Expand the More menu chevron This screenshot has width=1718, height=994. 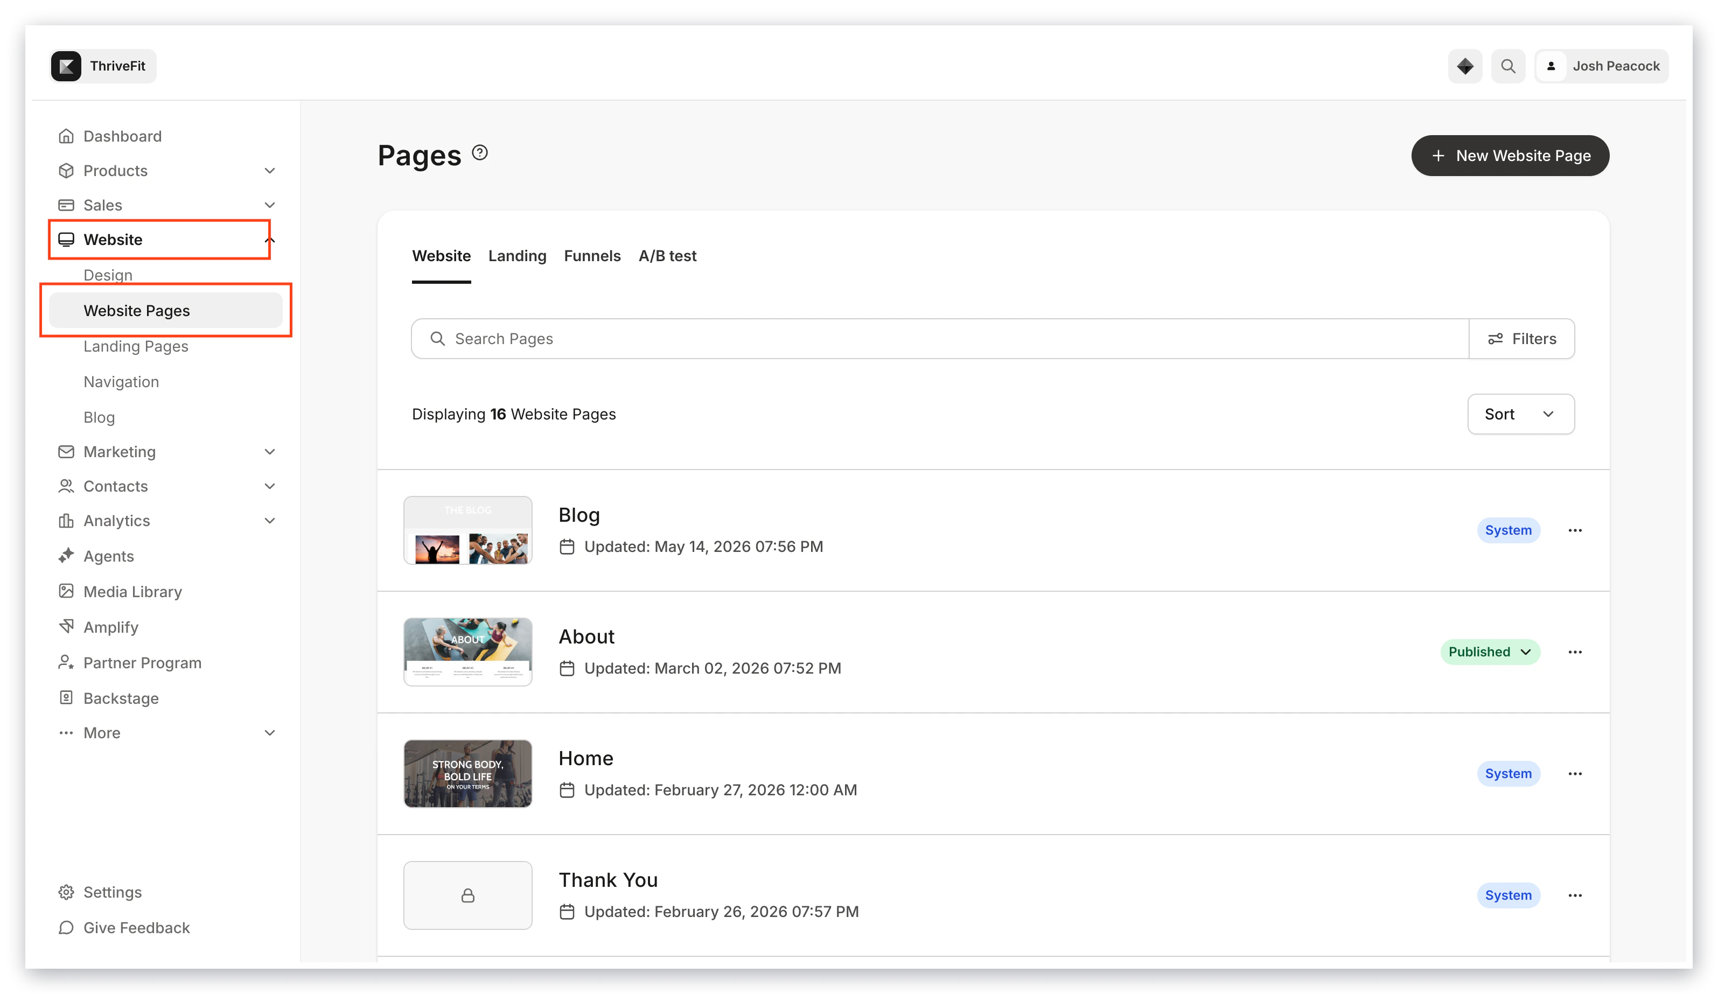pos(270,733)
